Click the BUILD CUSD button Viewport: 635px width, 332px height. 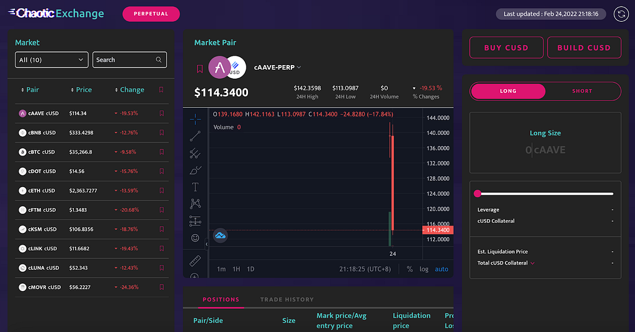(x=584, y=48)
